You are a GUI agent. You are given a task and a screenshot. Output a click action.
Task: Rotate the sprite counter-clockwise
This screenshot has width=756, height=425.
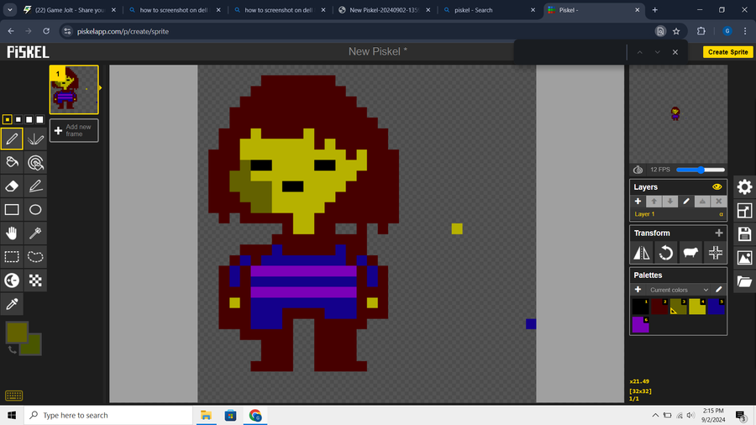(666, 253)
